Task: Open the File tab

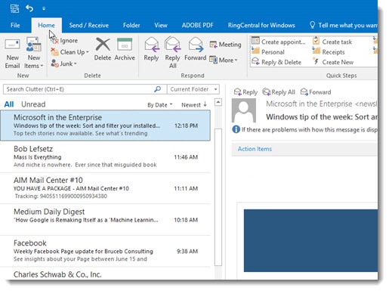Action: (x=15, y=25)
